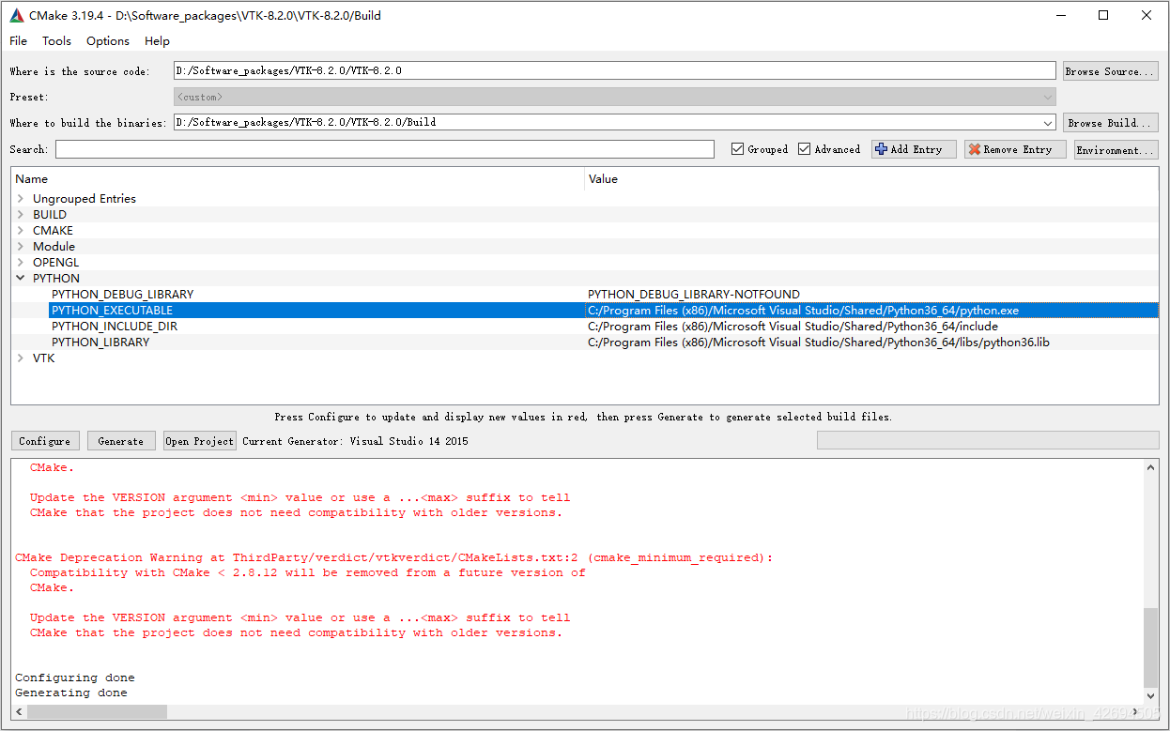1170x731 pixels.
Task: Open the Tools menu
Action: 56,41
